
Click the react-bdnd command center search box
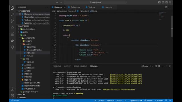[x=95, y=2]
